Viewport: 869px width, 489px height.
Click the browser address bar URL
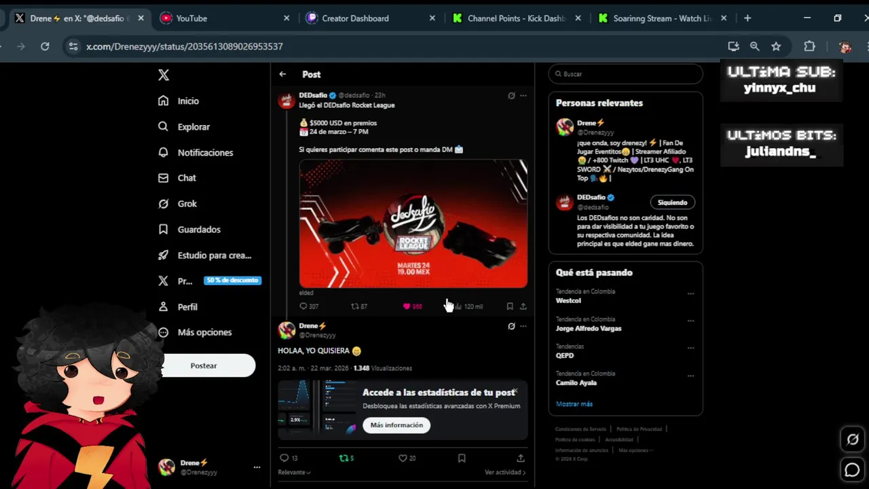185,46
